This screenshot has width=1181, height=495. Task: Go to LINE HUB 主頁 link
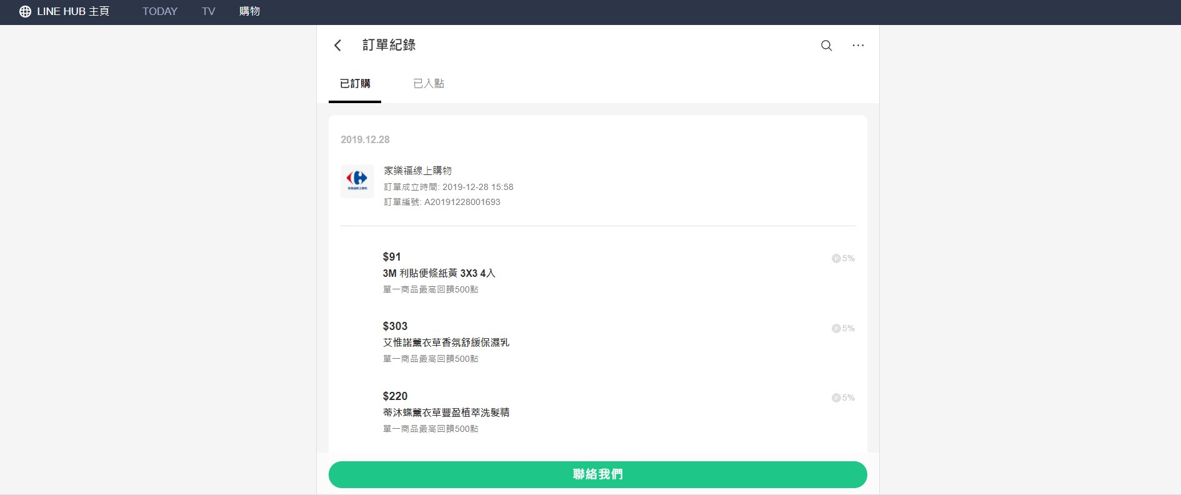tap(73, 11)
